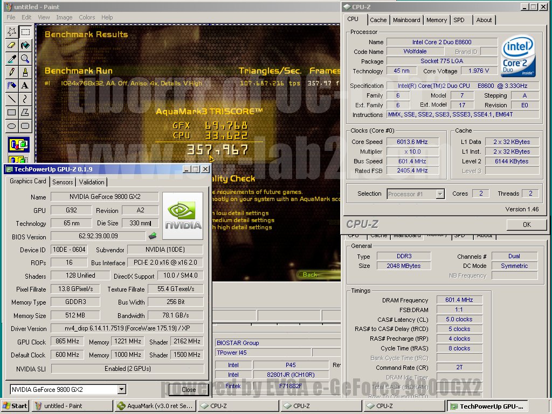Click the Driver Version field in GPU-Z
This screenshot has height=414, width=552.
pos(127,328)
